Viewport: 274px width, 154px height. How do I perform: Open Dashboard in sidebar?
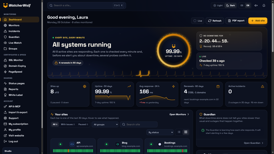pos(21,20)
